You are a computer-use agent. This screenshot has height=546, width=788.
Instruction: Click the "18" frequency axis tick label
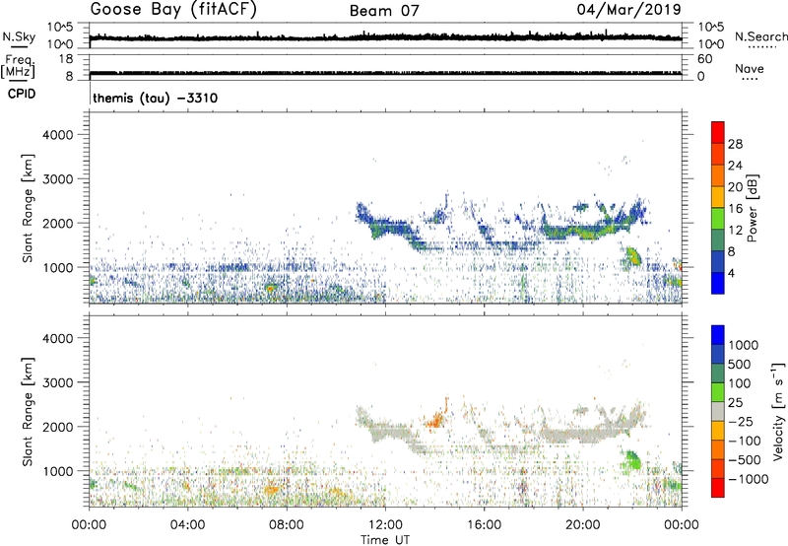65,59
